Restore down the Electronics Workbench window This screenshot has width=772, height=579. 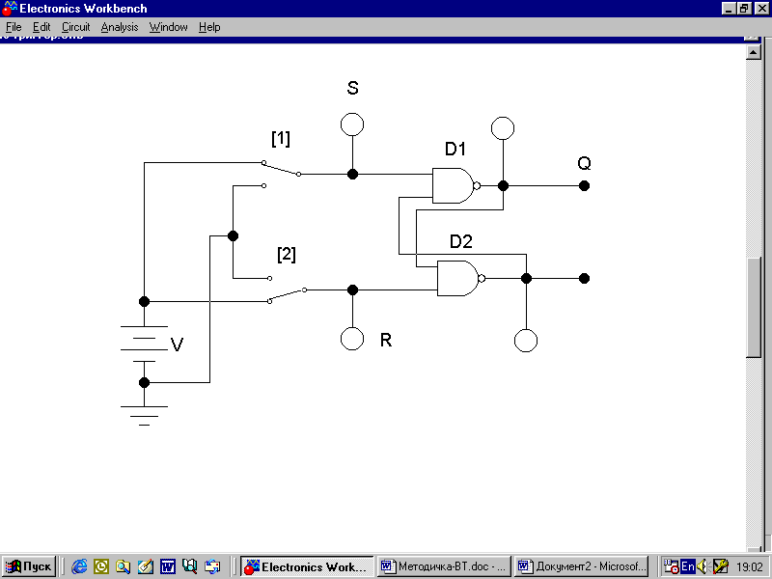744,9
